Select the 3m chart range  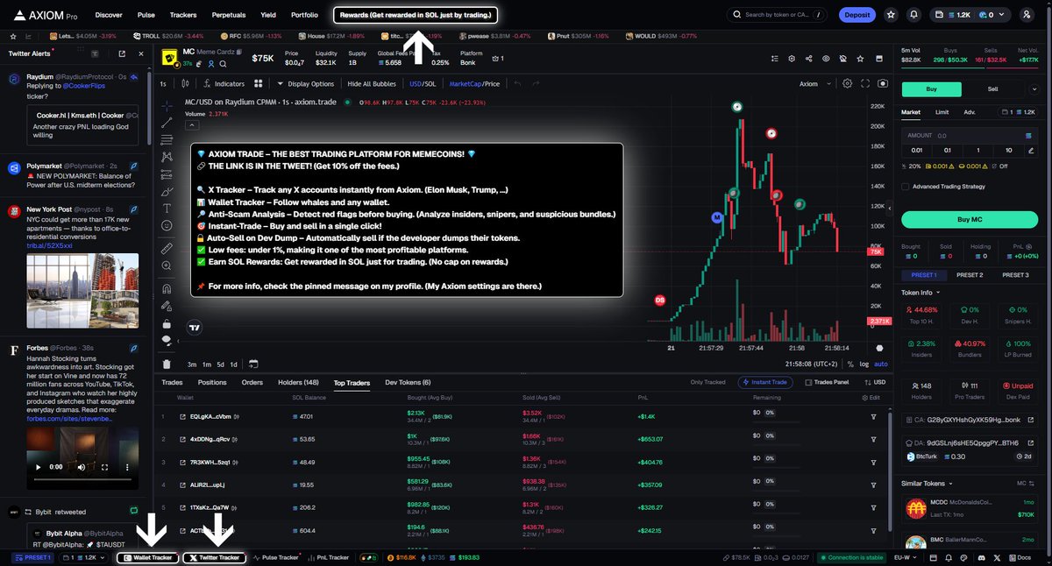[x=192, y=364]
